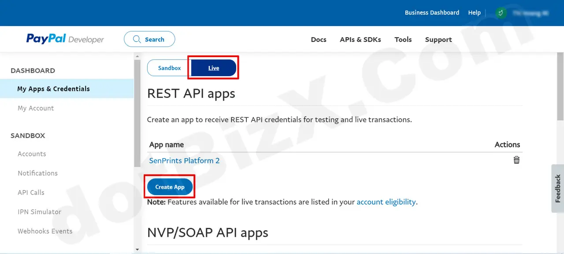Screen dimensions: 564x254
Task: Select the Live environment toggle
Action: (x=213, y=68)
